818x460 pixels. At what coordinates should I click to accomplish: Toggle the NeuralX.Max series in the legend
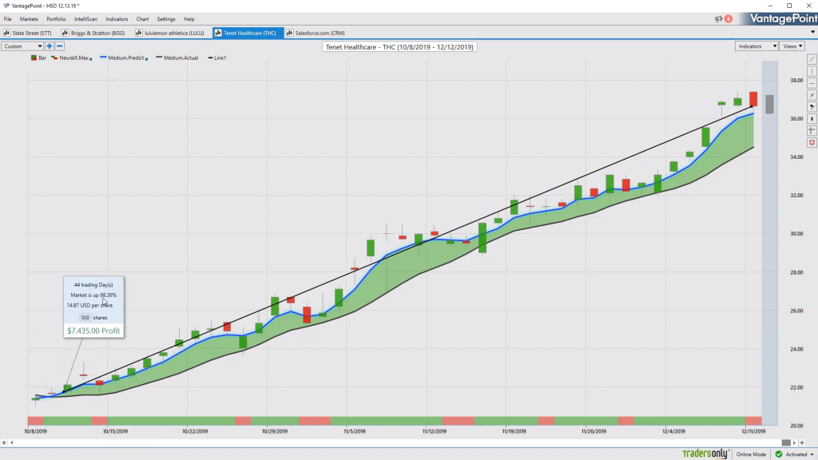71,57
